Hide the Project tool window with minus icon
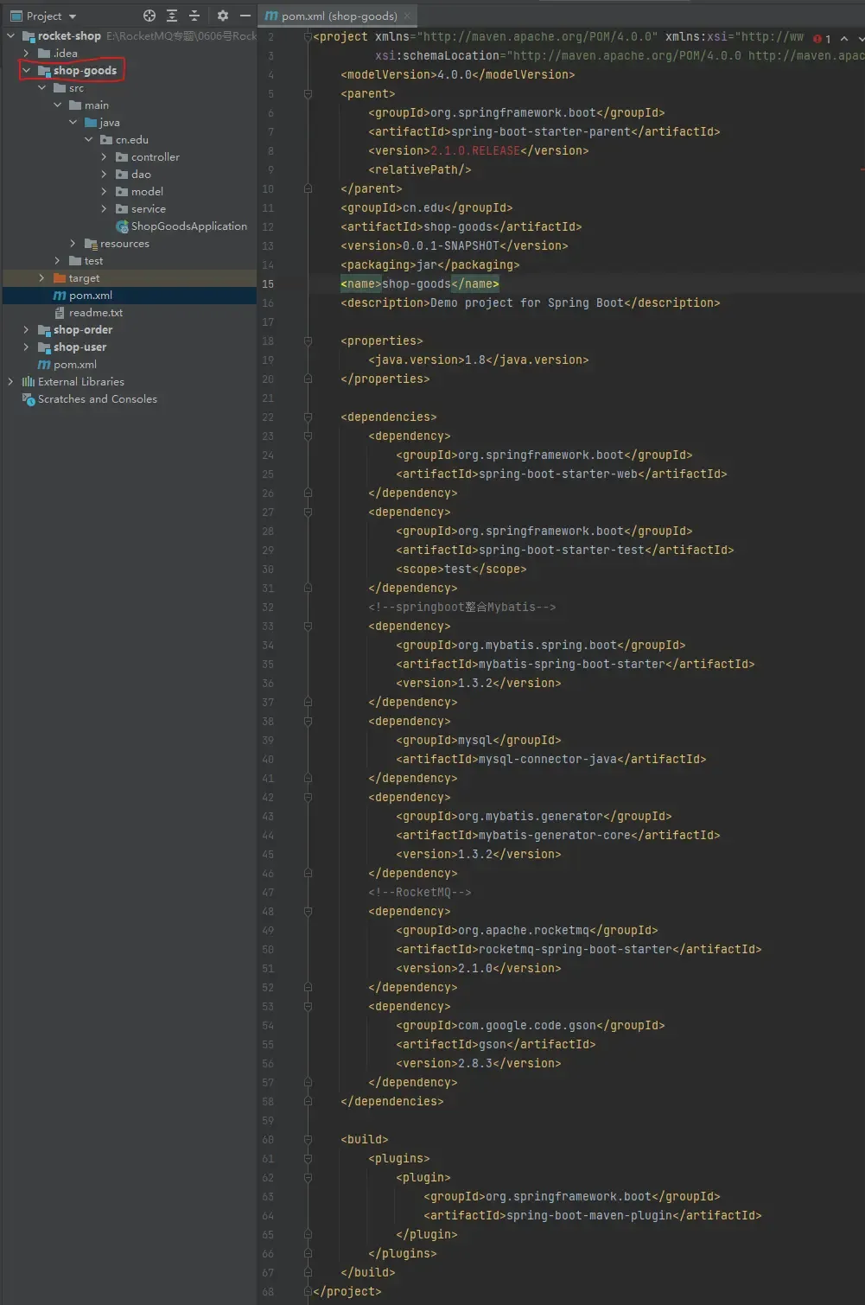The height and width of the screenshot is (1305, 865). tap(245, 16)
